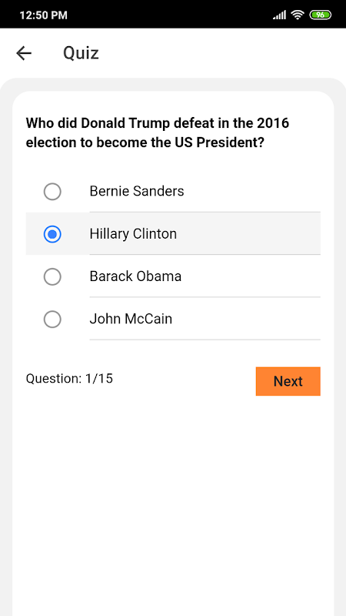Tap the John McCain answer text
346x616 pixels.
point(131,319)
